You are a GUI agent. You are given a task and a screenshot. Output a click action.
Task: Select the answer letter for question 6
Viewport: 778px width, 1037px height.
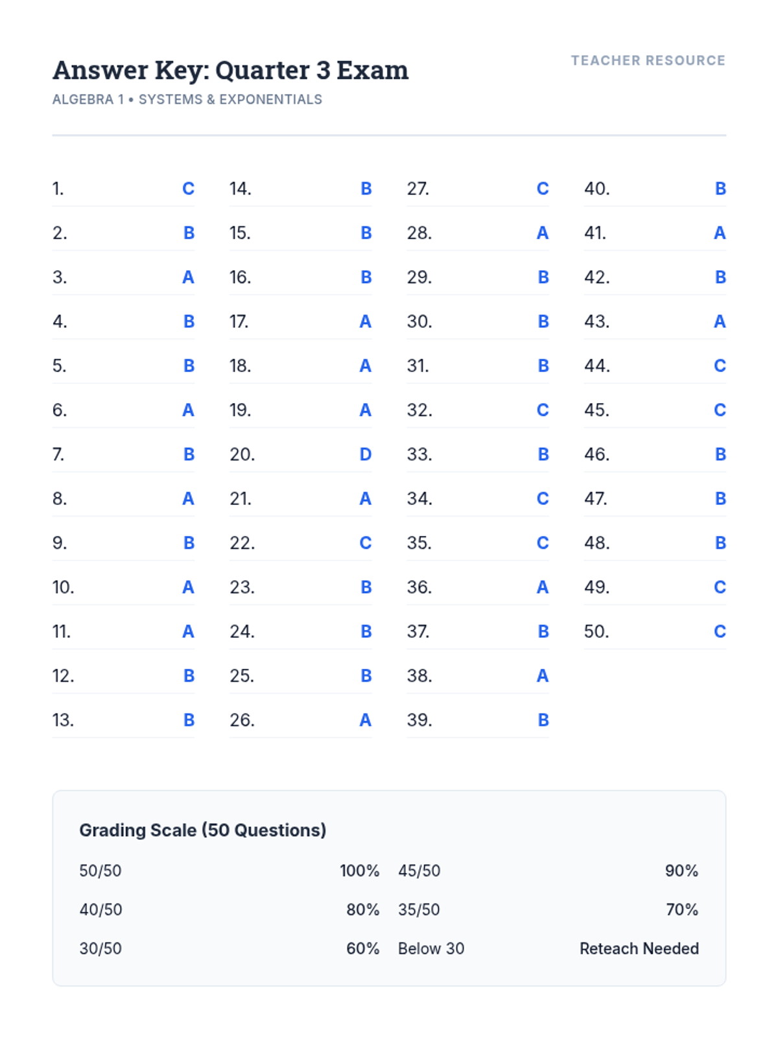(188, 410)
